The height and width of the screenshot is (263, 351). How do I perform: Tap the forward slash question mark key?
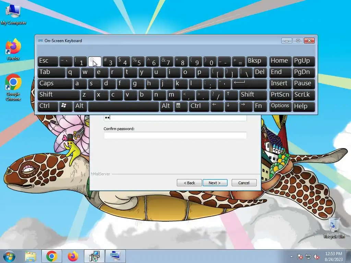pos(217,95)
